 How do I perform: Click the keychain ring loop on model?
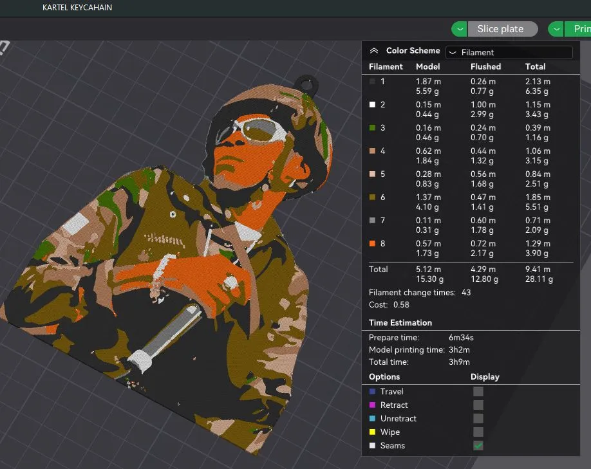click(x=306, y=84)
